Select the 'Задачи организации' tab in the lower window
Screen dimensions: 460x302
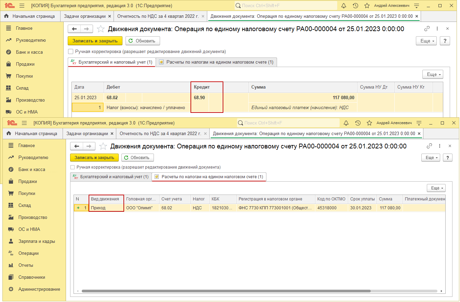pyautogui.click(x=87, y=133)
